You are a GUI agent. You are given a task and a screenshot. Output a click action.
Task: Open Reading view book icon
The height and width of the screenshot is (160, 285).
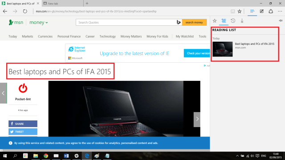[x=232, y=11]
